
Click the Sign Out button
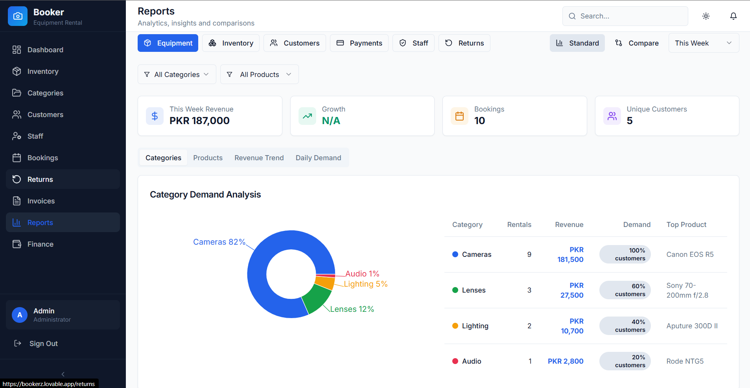pos(63,344)
